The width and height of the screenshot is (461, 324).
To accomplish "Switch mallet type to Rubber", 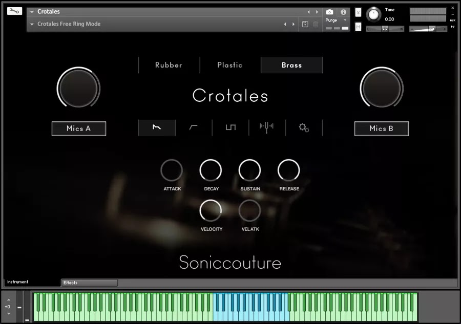I will coord(169,65).
